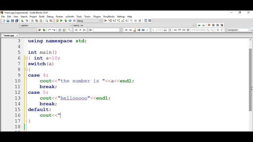253x142 pixels.
Task: Click the Replace icon
Action: pos(51,21)
